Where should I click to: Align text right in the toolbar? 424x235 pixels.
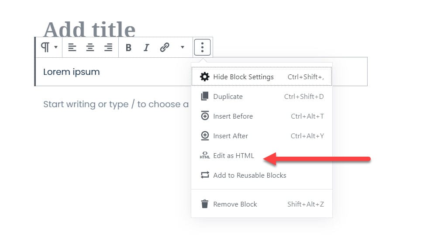[108, 48]
